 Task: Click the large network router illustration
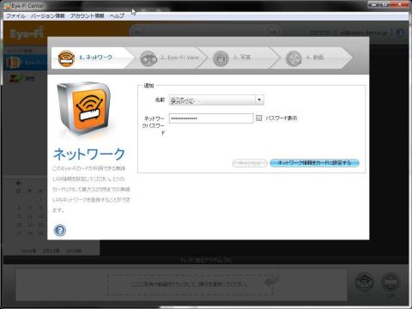click(84, 108)
